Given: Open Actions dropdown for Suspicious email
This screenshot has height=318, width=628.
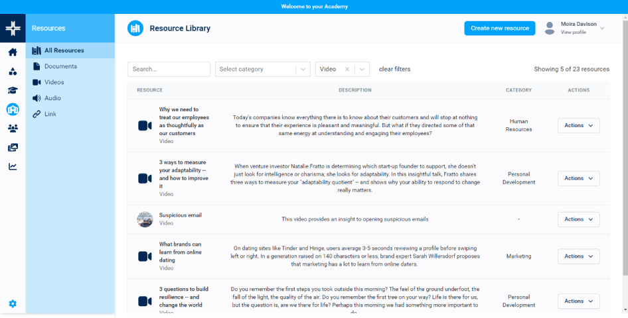Looking at the screenshot, I should point(578,219).
